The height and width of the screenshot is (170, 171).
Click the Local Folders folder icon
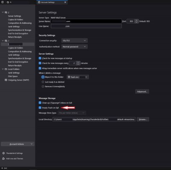click(x=6, y=69)
